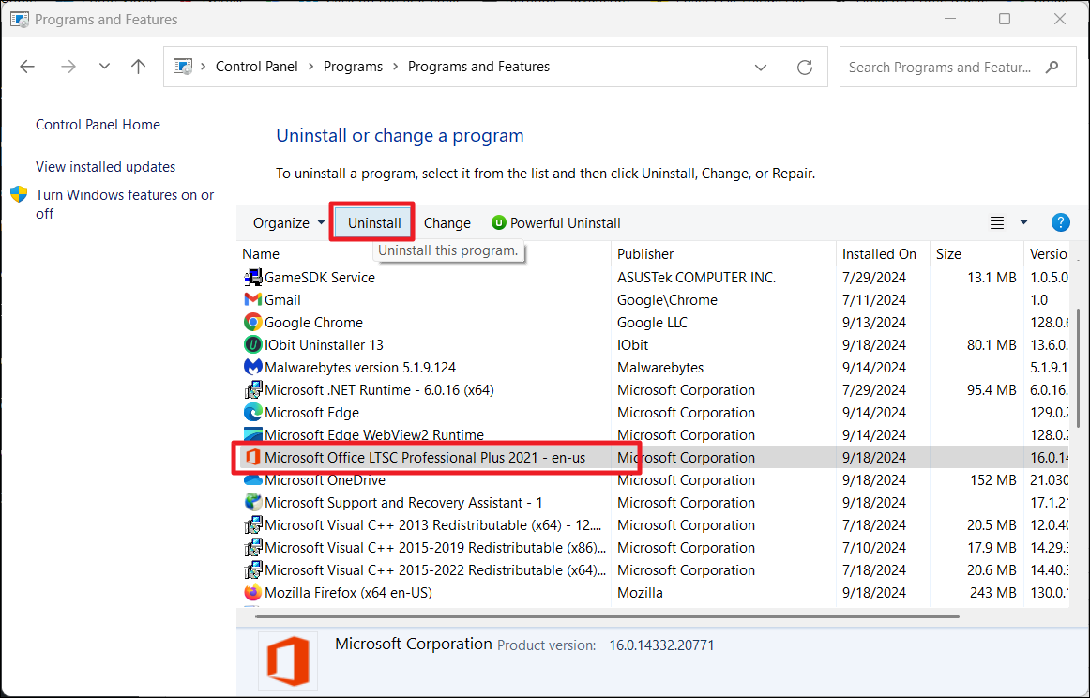1090x698 pixels.
Task: Click the Up to parent folder arrow
Action: pyautogui.click(x=139, y=67)
